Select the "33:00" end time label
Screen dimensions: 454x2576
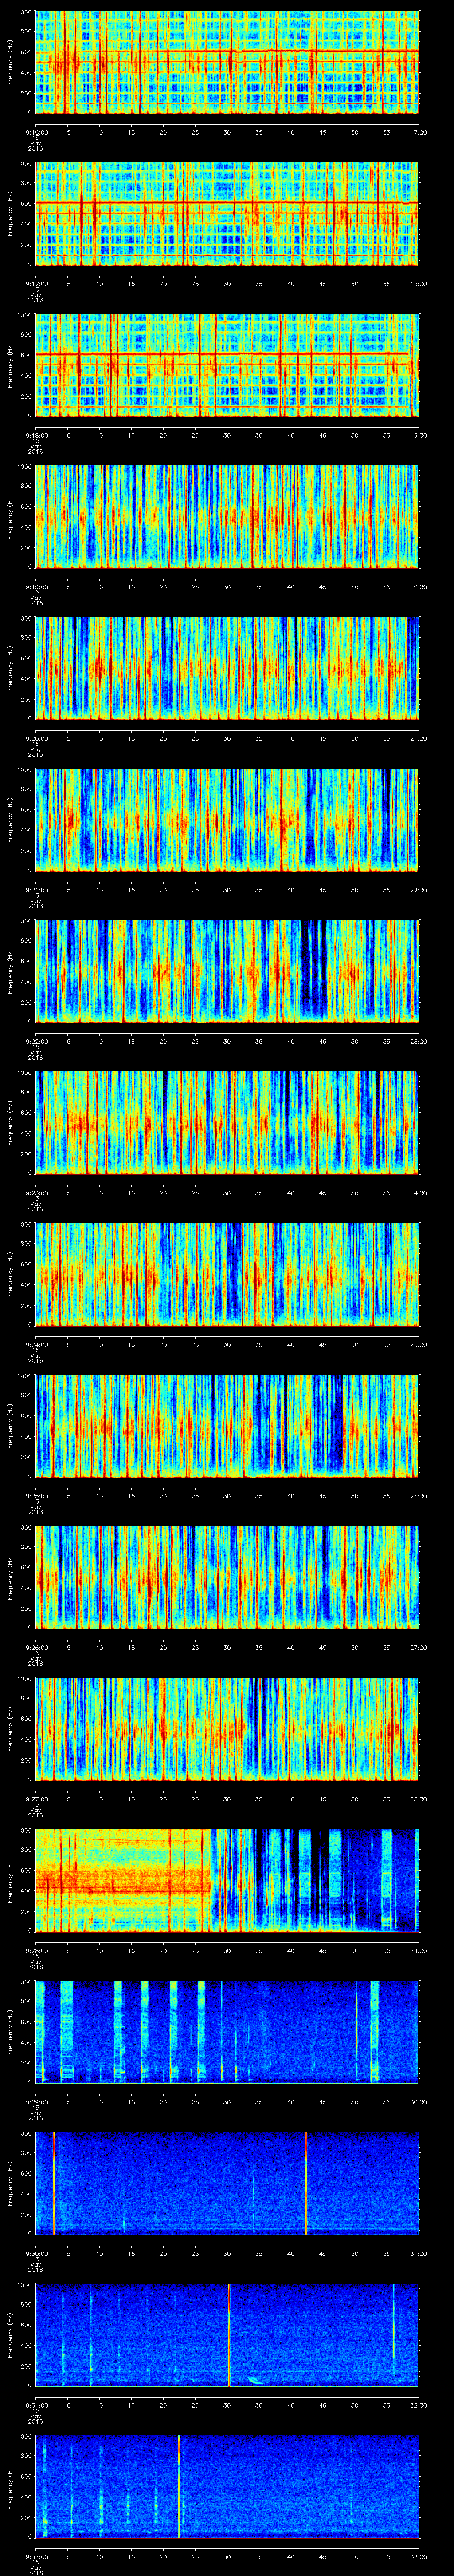coord(418,2556)
